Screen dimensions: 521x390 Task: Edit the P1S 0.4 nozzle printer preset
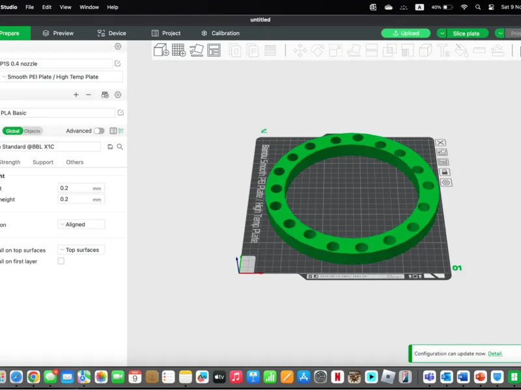pos(118,63)
